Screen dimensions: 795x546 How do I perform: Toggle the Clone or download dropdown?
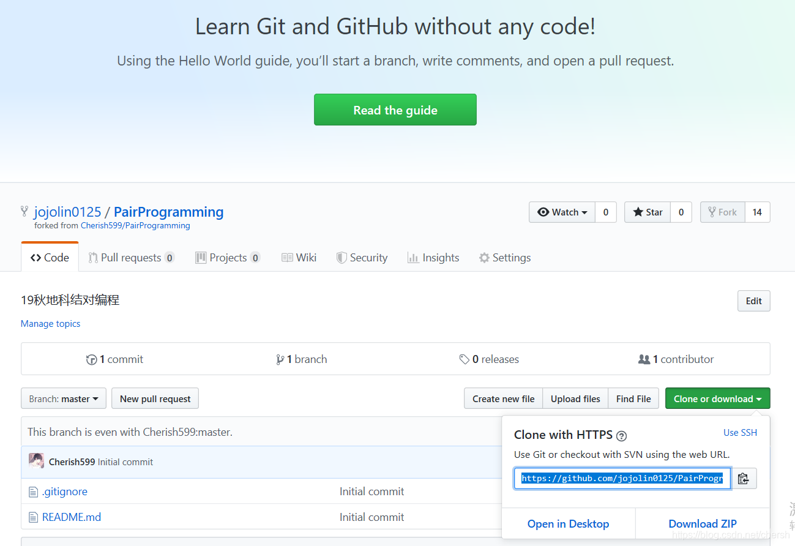point(717,398)
